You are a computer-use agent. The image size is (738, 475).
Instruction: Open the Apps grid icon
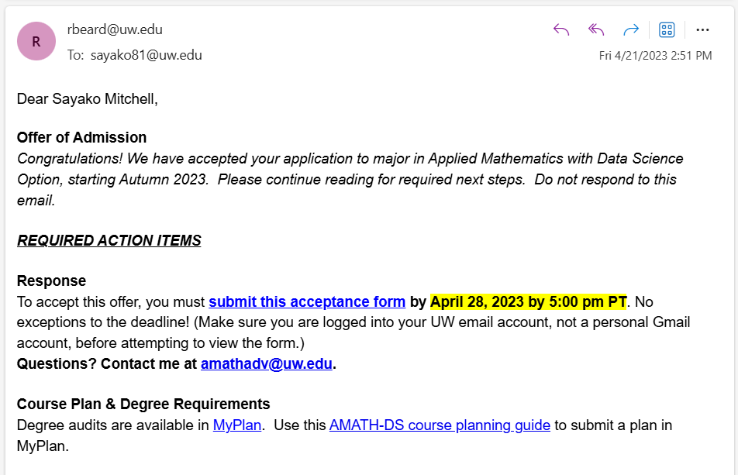tap(667, 30)
